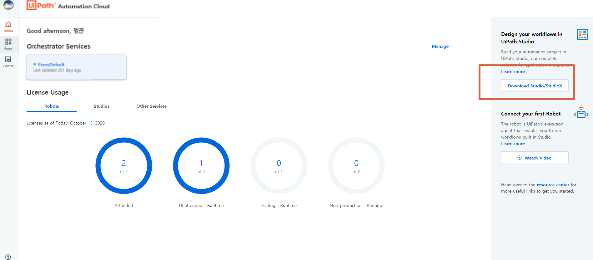Click the Testing - Runtime usage ring
The height and width of the screenshot is (260, 593).
(279, 166)
